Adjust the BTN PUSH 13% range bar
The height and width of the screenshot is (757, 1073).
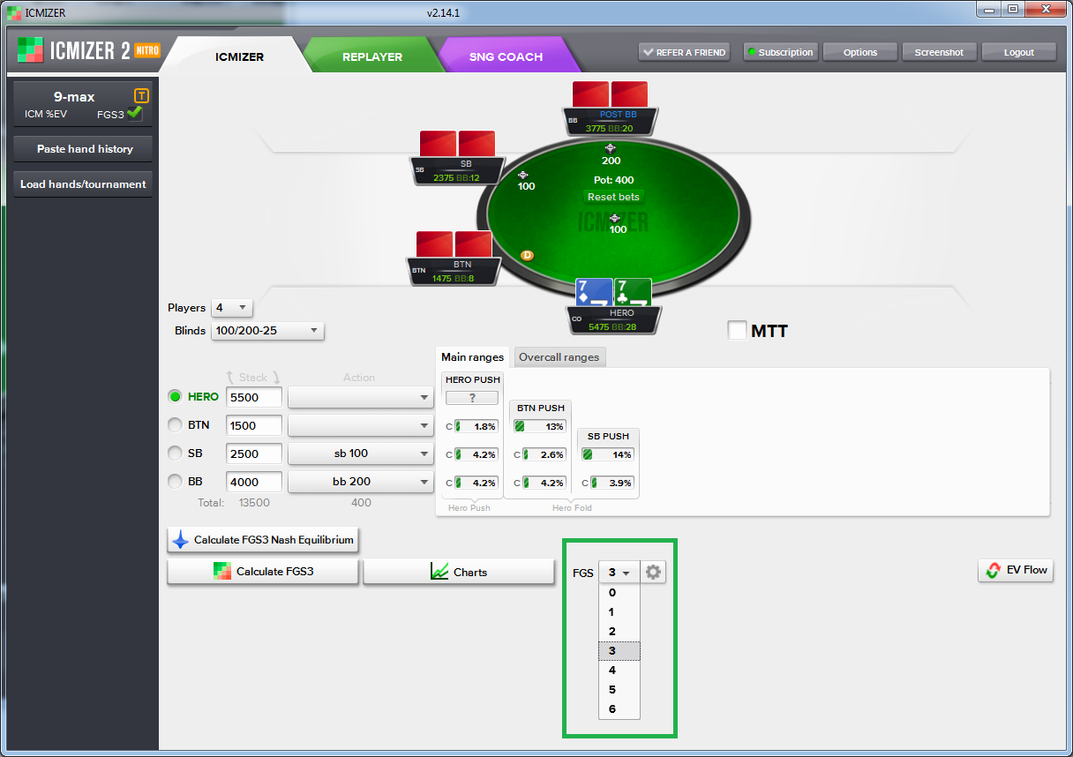click(540, 426)
